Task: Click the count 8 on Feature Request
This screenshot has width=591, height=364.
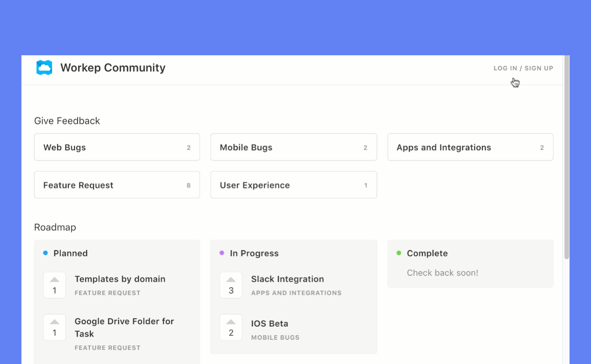Action: 188,185
